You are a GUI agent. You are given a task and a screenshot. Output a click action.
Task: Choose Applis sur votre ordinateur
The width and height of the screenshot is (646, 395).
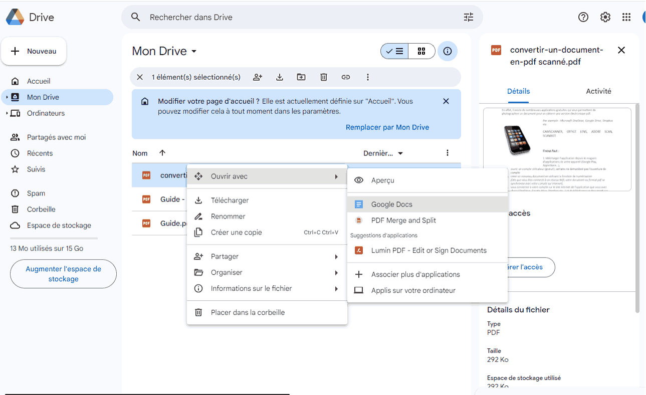427,291
